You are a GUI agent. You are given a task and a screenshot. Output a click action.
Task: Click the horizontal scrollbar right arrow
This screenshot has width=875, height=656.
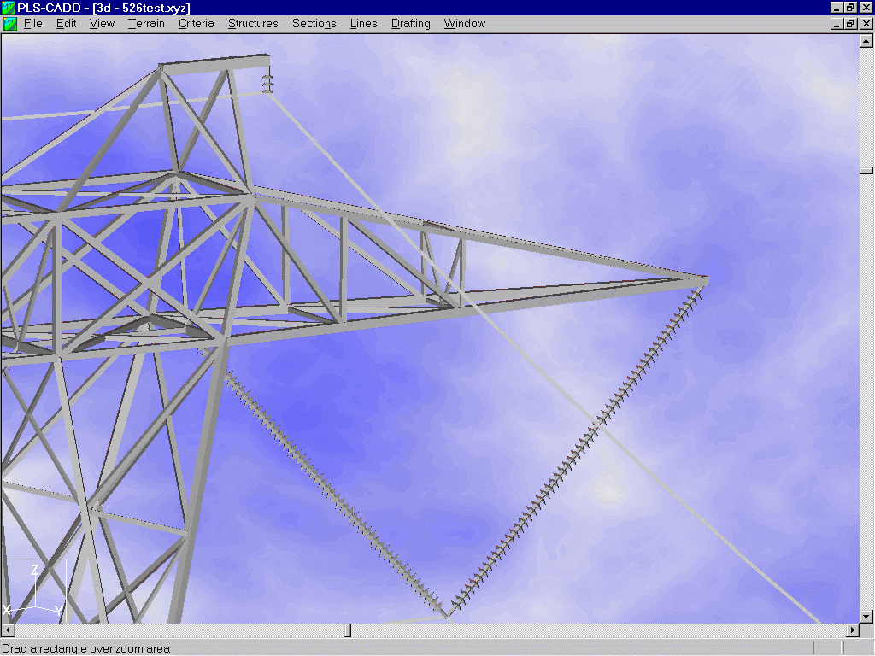(x=853, y=630)
